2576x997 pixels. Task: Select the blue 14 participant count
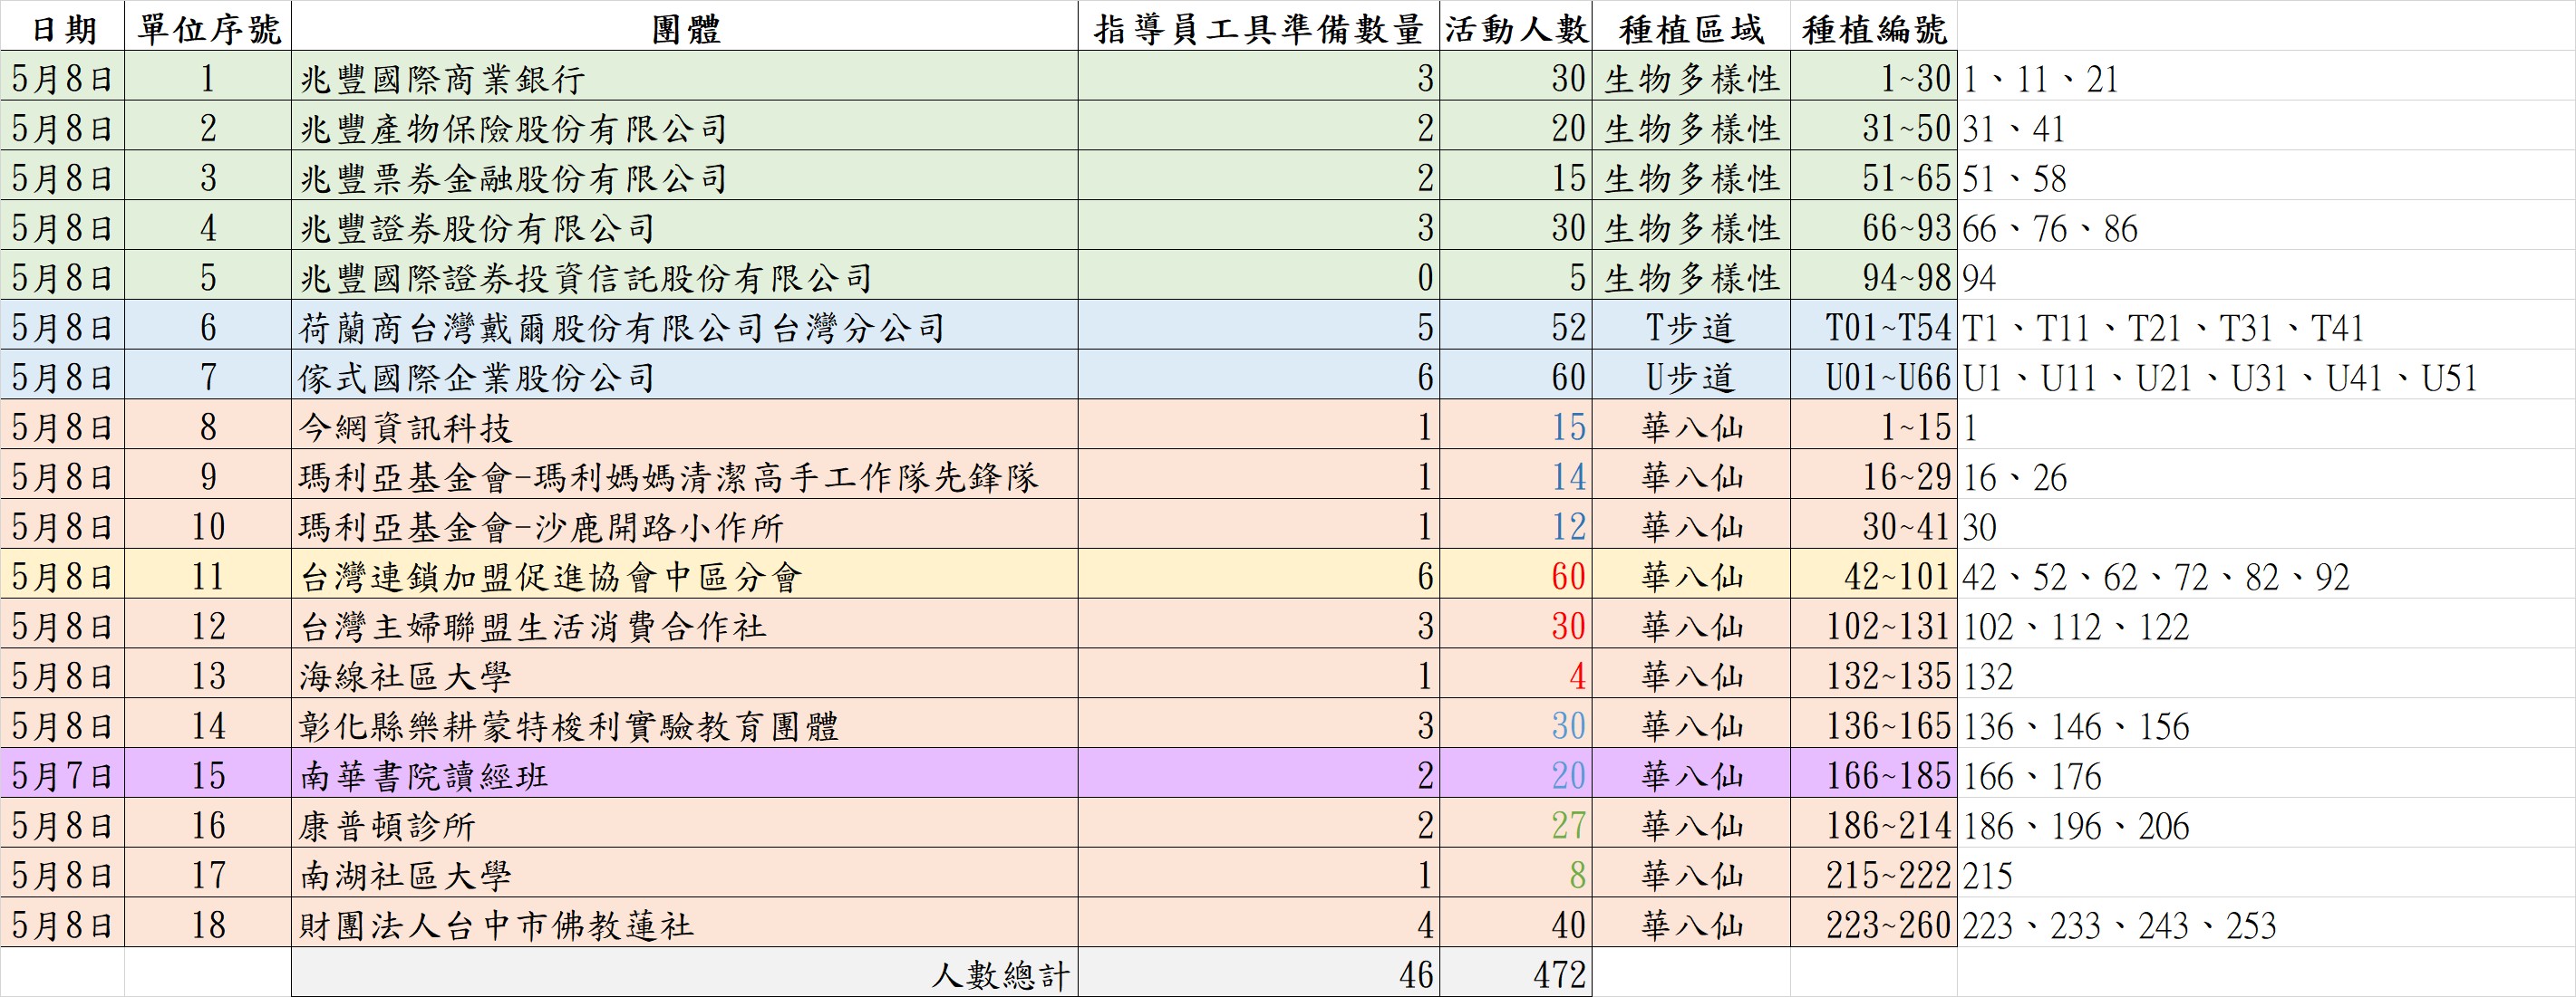(x=1516, y=475)
